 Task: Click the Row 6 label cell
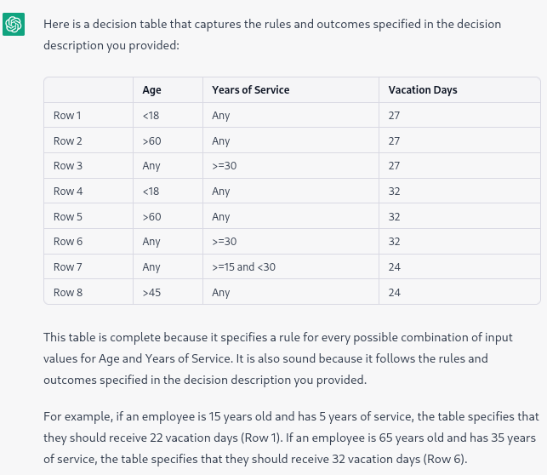pos(88,242)
